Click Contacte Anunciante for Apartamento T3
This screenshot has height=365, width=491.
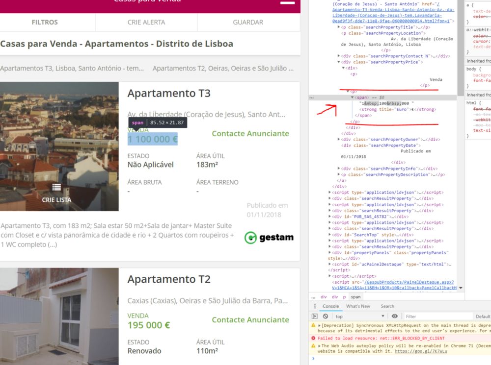250,133
